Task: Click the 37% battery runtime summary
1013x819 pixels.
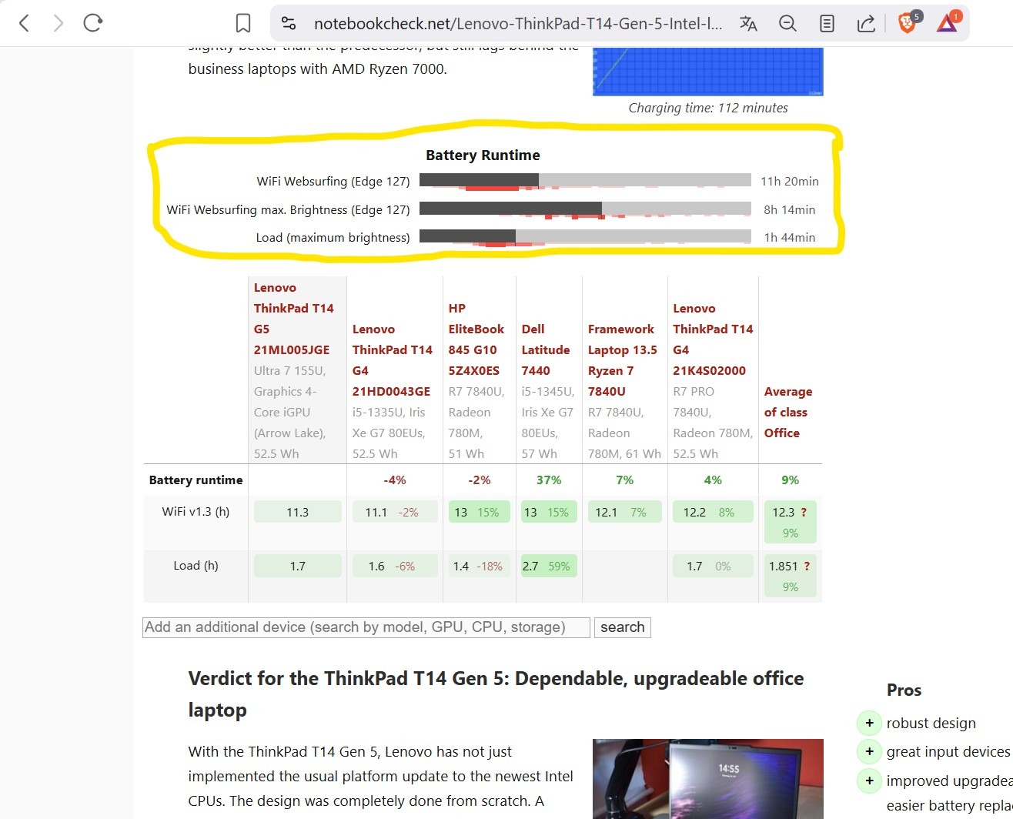Action: 549,480
